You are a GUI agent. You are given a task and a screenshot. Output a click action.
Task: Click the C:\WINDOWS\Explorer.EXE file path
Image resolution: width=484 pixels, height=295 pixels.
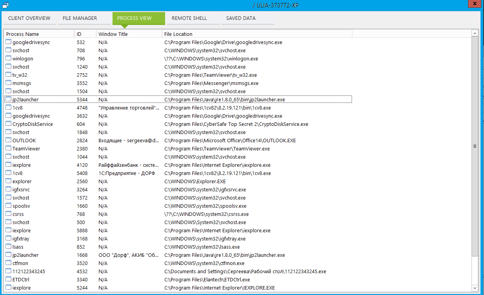[x=195, y=181]
